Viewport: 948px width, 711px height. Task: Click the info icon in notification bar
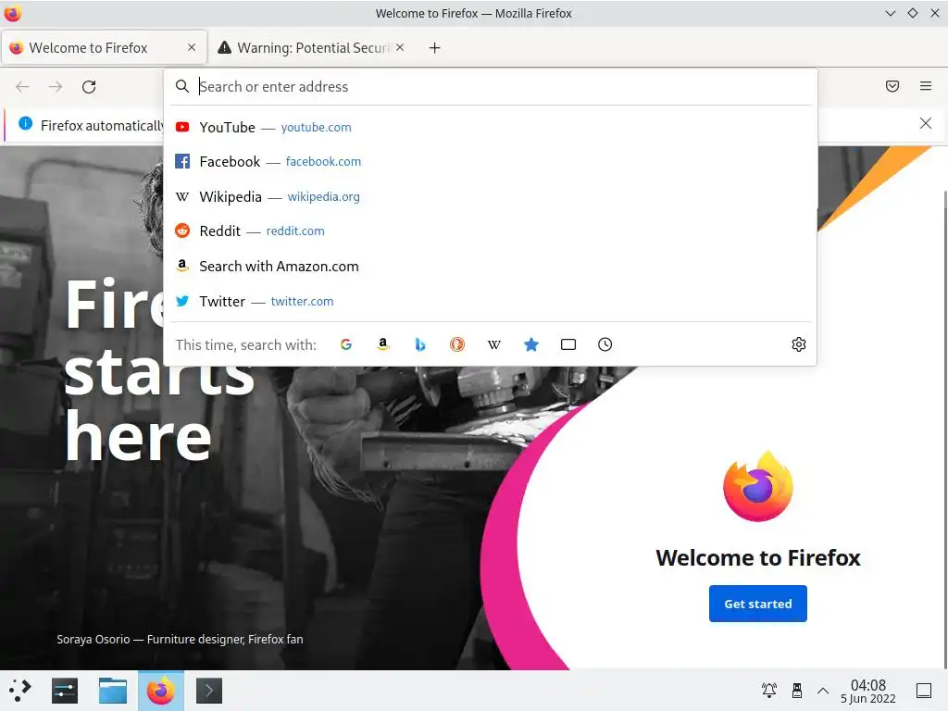(25, 123)
